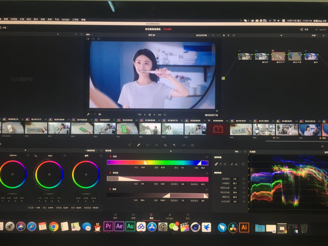Image resolution: width=328 pixels, height=246 pixels.
Task: Click the rainbow Hue range bar
Action: tap(158, 162)
